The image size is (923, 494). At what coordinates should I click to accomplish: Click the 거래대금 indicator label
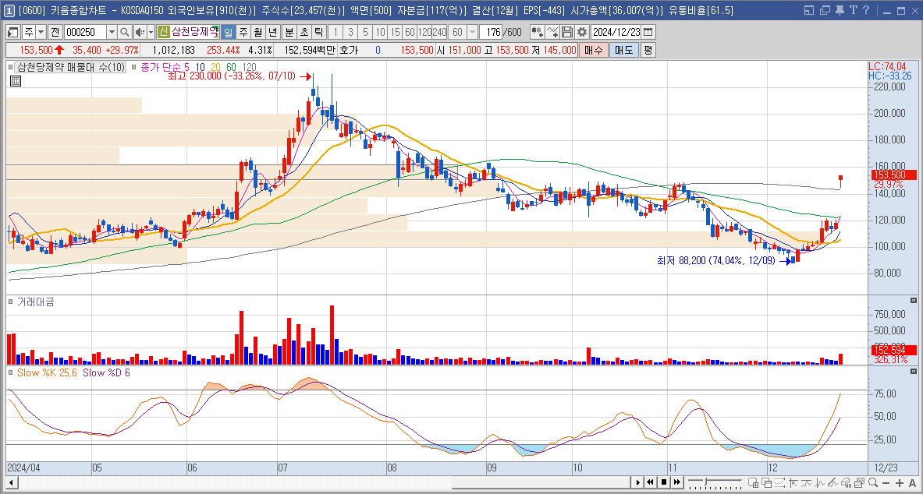(x=35, y=301)
